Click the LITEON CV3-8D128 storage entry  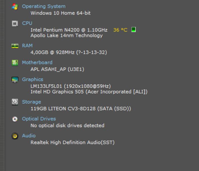81,108
